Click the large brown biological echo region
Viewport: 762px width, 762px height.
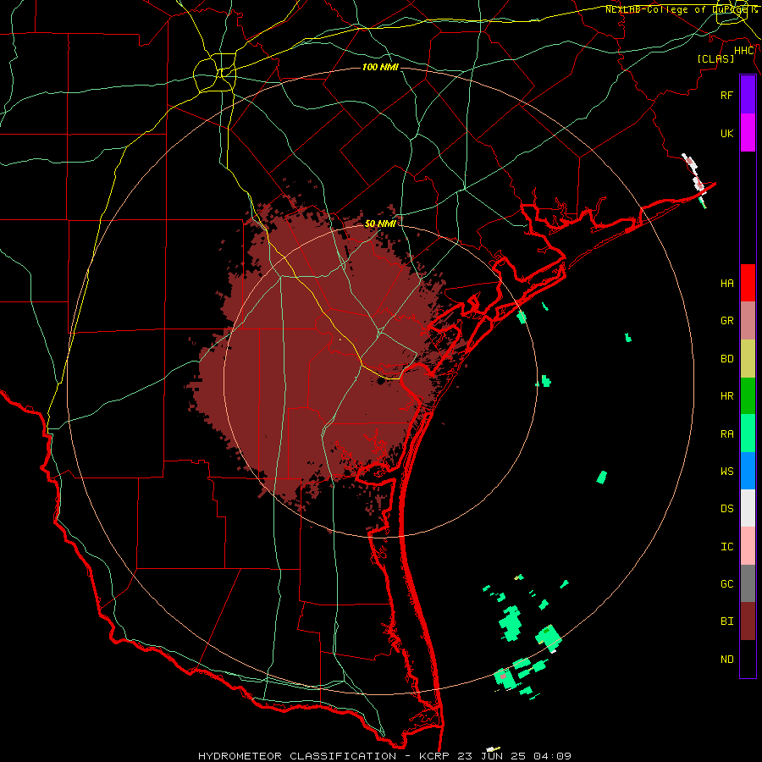[x=321, y=360]
